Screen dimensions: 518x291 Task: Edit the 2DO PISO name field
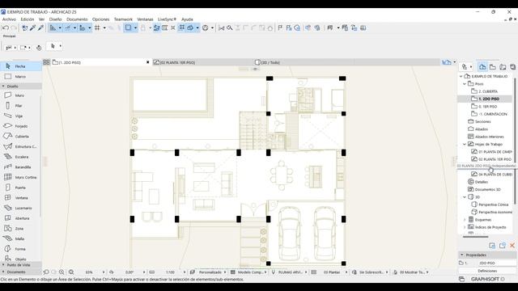[x=496, y=263]
